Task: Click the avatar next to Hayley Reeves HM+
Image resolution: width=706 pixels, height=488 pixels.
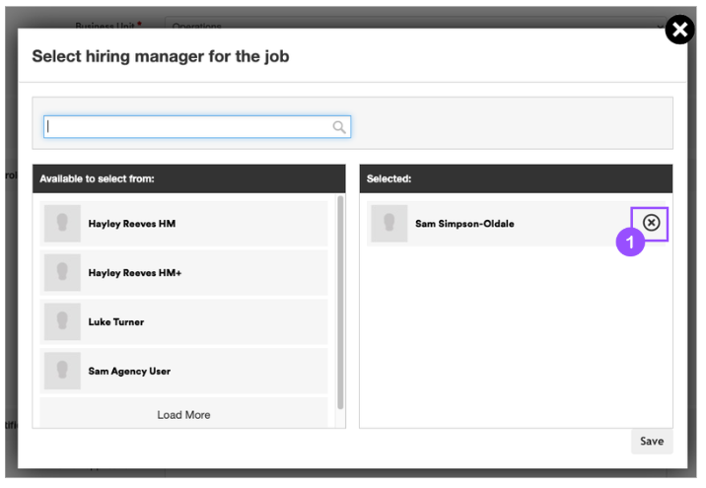Action: (x=62, y=273)
